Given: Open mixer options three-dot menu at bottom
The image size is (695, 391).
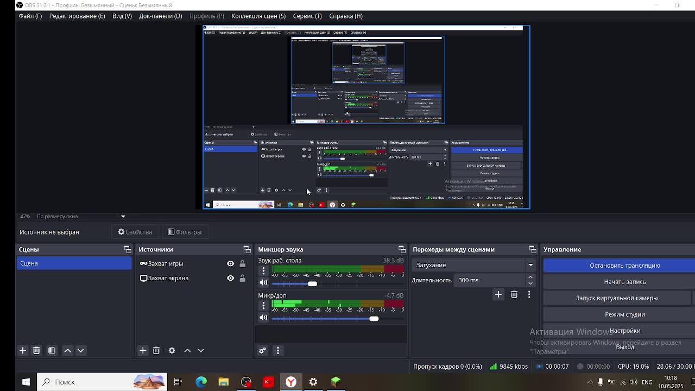Looking at the screenshot, I should (x=277, y=350).
